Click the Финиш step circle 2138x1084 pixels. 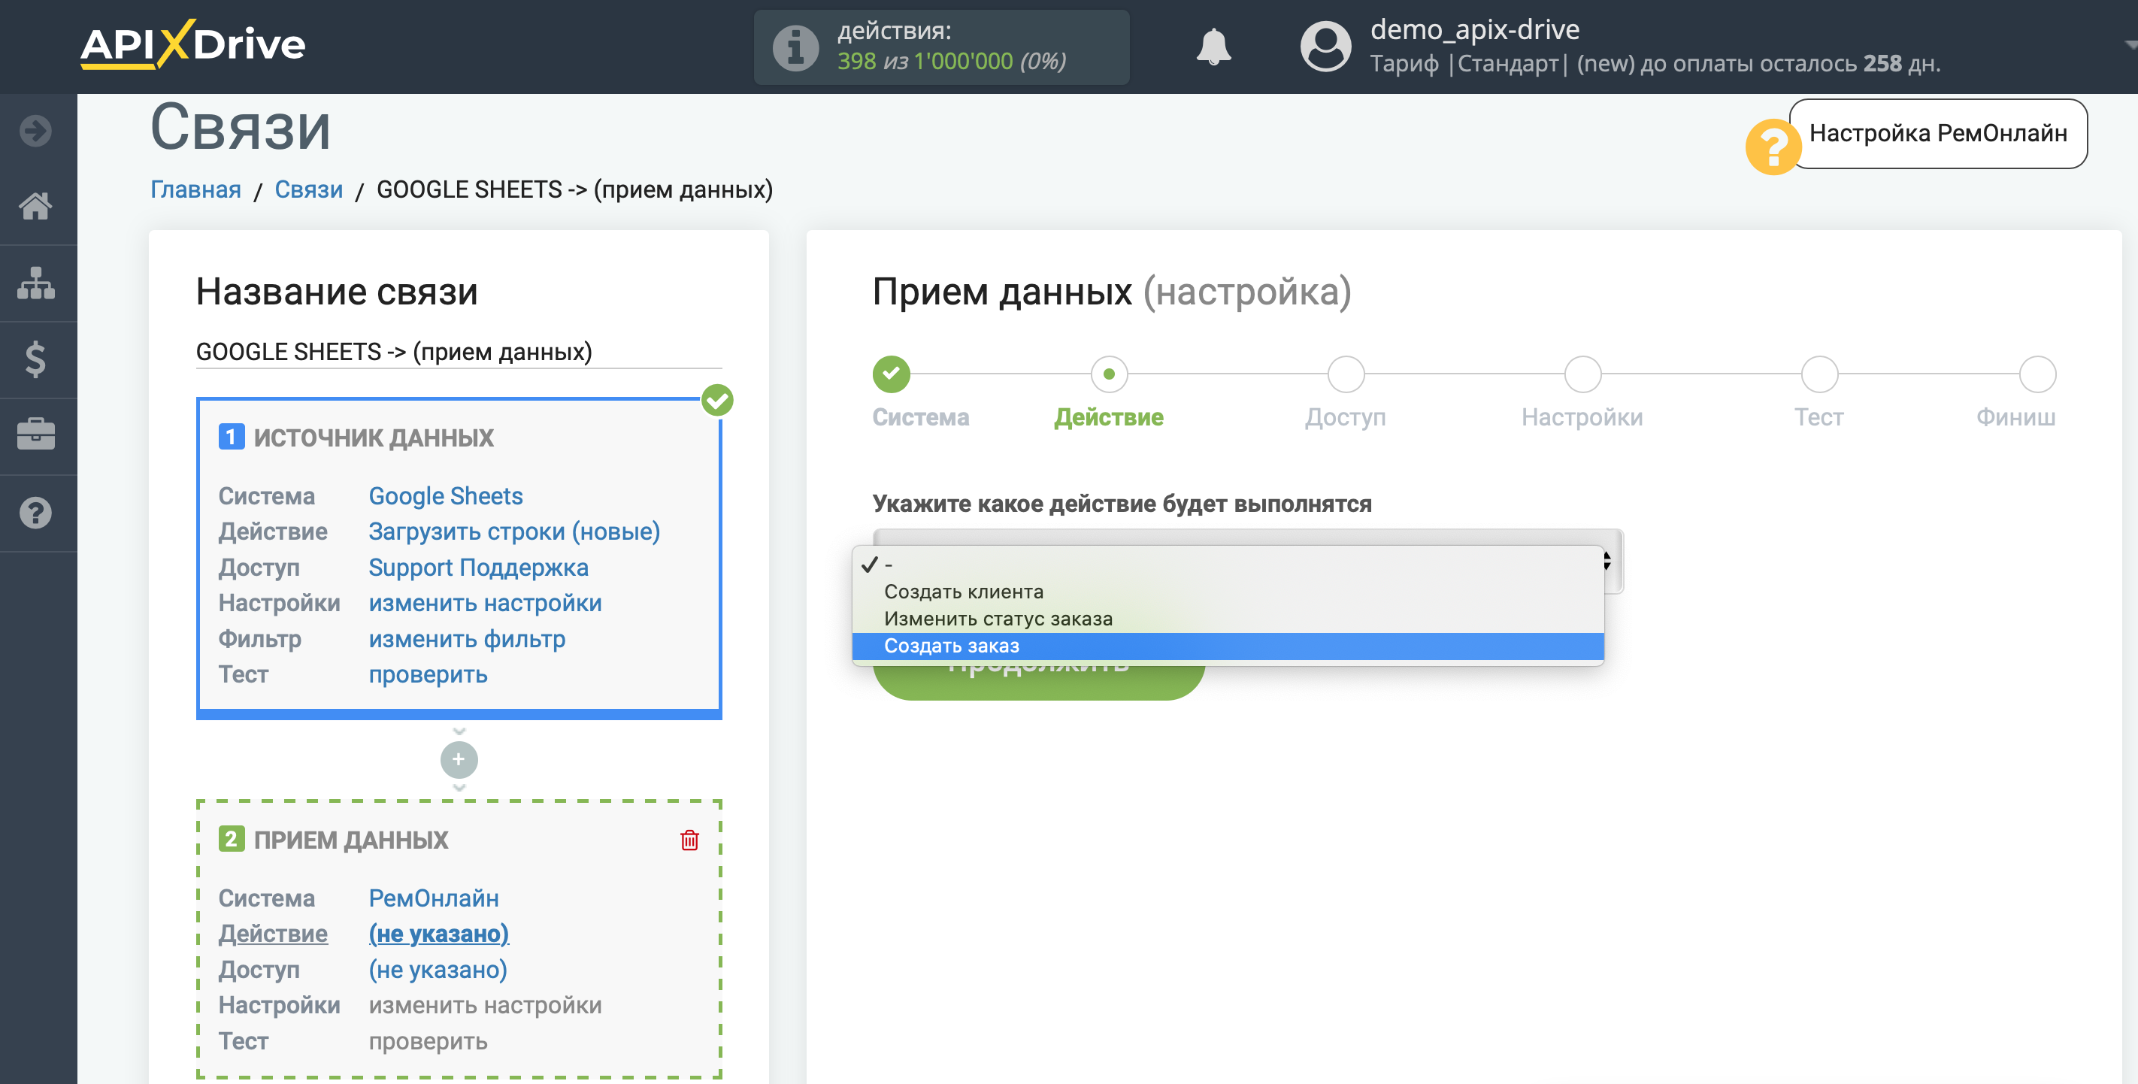click(2037, 374)
